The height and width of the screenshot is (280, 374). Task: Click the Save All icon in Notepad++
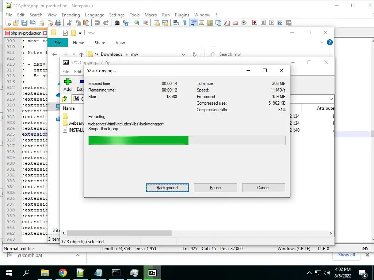tap(33, 23)
